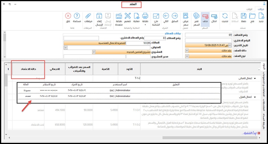Switch to the حركات ribbon tab
This screenshot has height=144, width=268.
pos(261,9)
